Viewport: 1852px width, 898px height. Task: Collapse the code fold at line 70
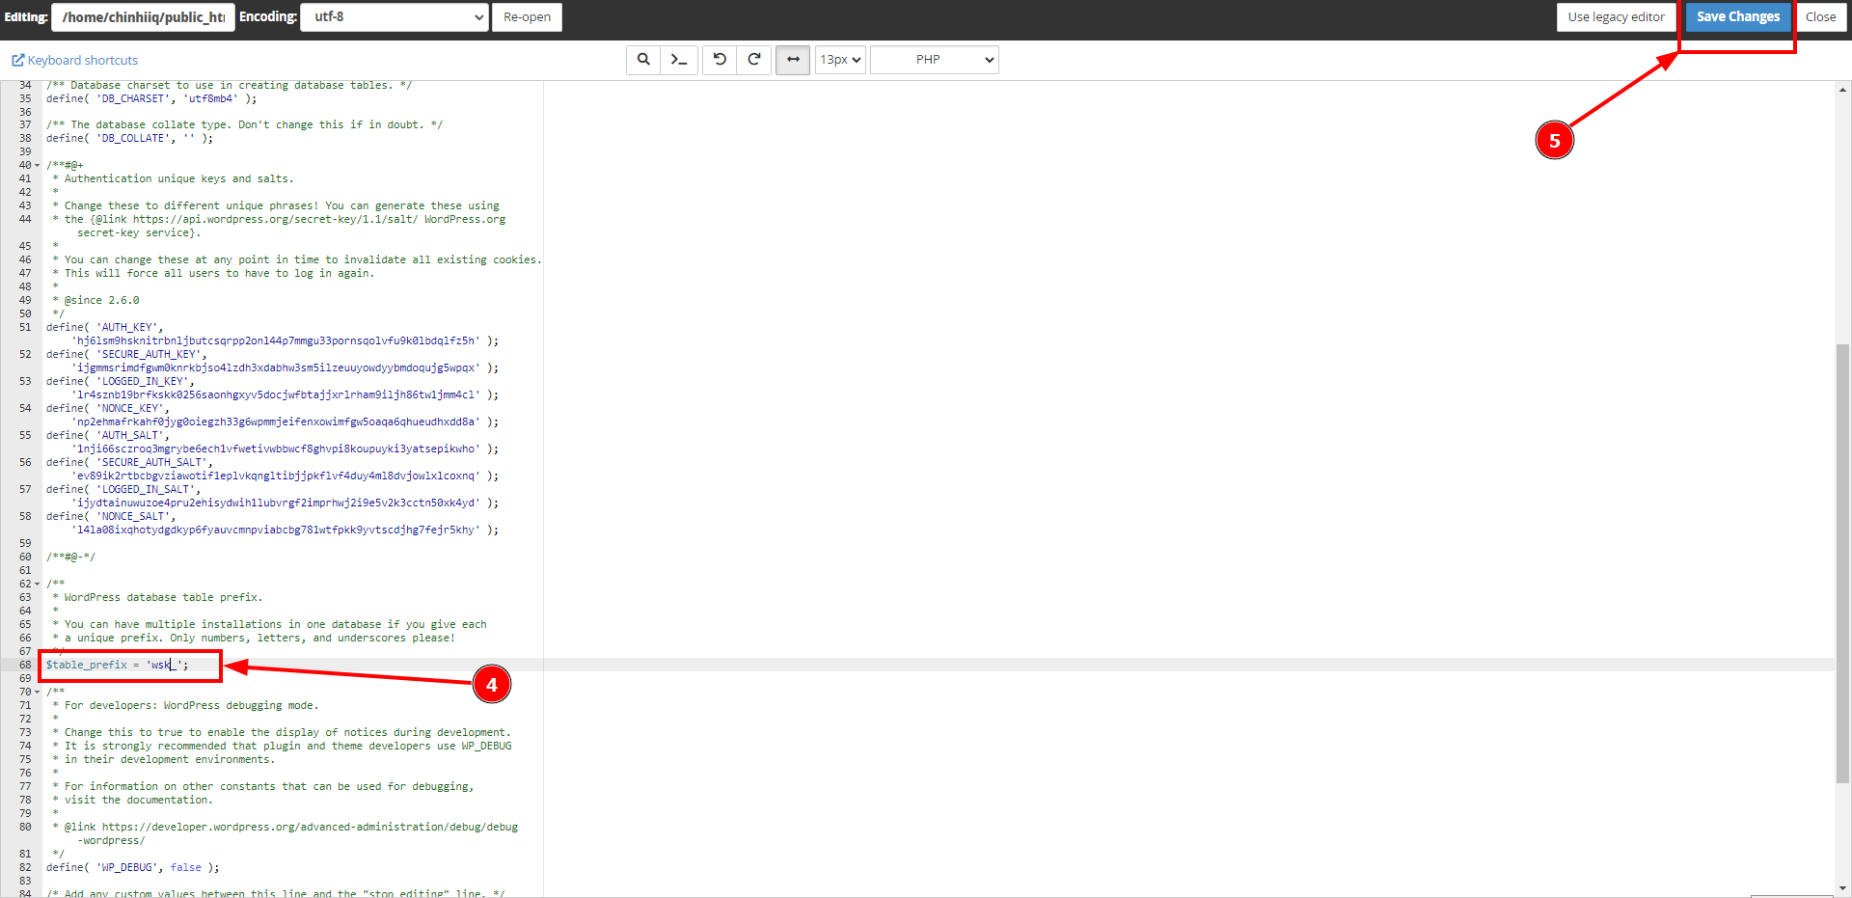click(38, 693)
